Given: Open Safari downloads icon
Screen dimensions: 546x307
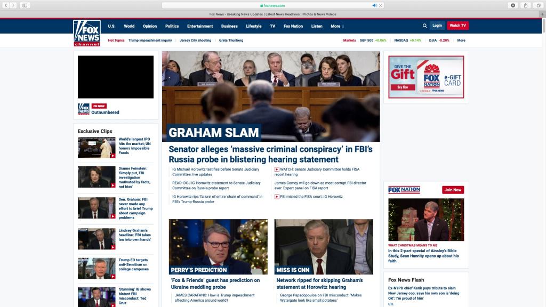Looking at the screenshot, I should click(x=513, y=5).
